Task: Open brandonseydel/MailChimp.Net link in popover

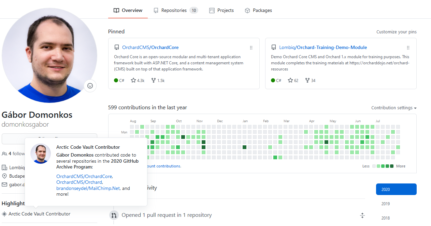Action: coord(88,188)
